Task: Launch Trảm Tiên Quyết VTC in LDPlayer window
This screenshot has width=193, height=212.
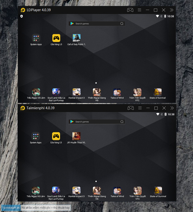Action: click(x=137, y=95)
